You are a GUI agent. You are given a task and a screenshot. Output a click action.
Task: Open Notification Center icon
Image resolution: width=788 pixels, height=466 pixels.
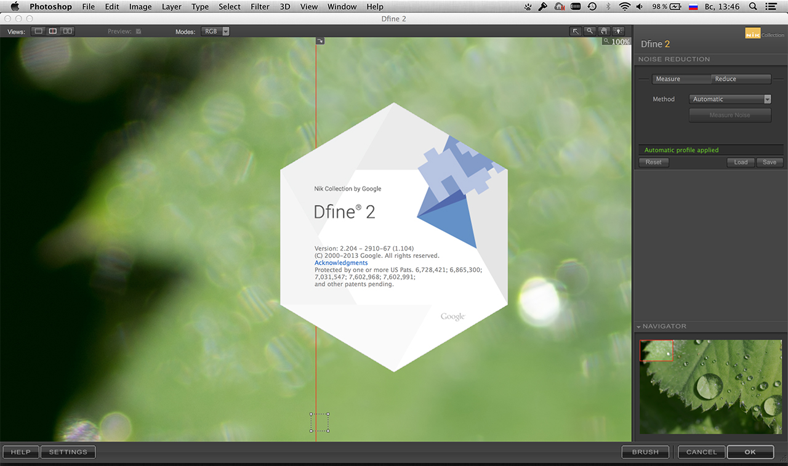click(x=771, y=7)
